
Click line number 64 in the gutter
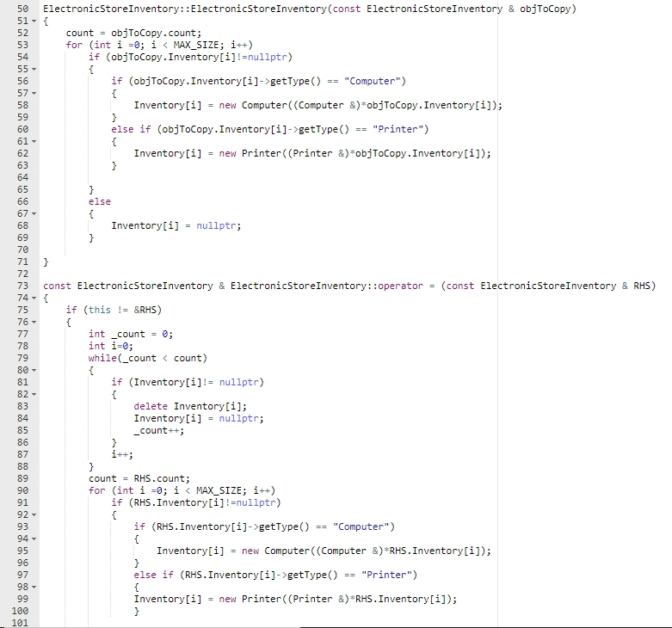click(22, 177)
